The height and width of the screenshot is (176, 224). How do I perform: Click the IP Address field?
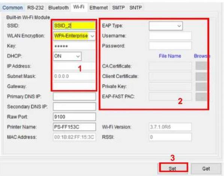[x=74, y=66]
